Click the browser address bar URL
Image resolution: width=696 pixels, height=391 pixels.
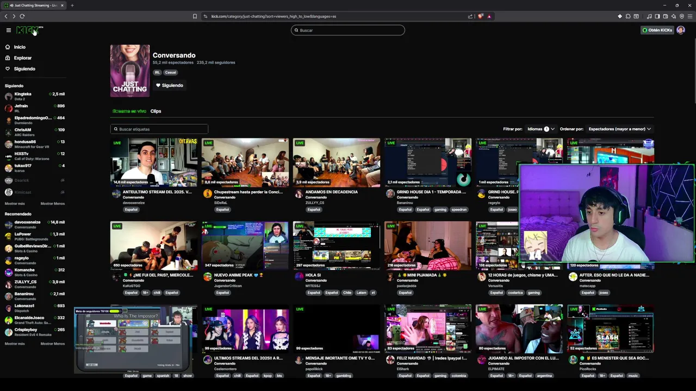click(274, 16)
